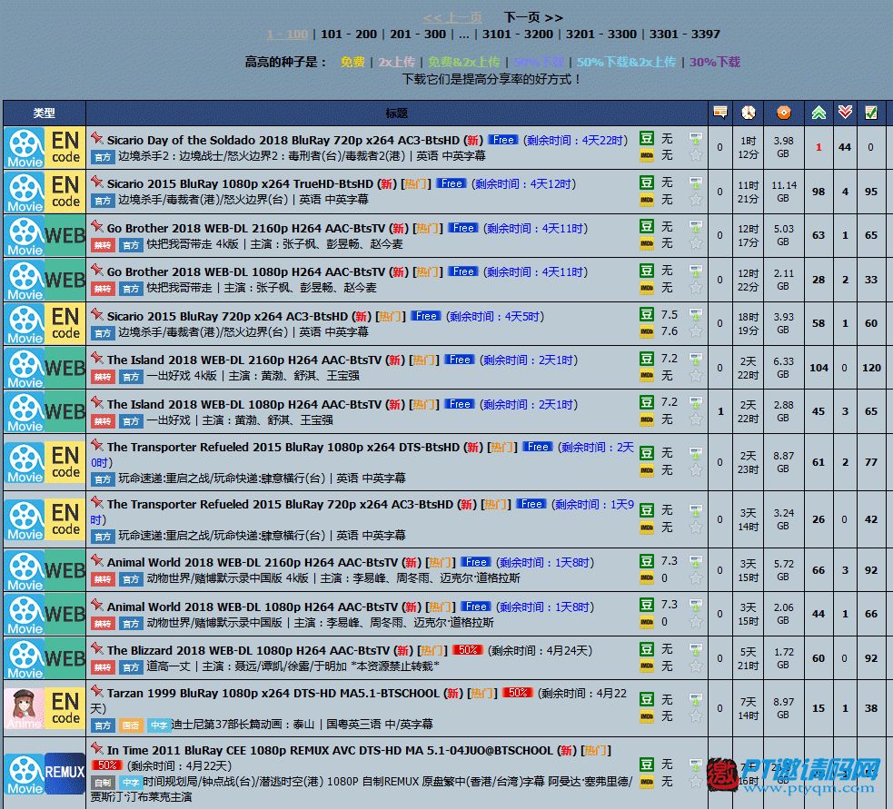Open Tarzan 1999 BluRay 1080p title
Screen dimensions: 893x809
point(273,694)
